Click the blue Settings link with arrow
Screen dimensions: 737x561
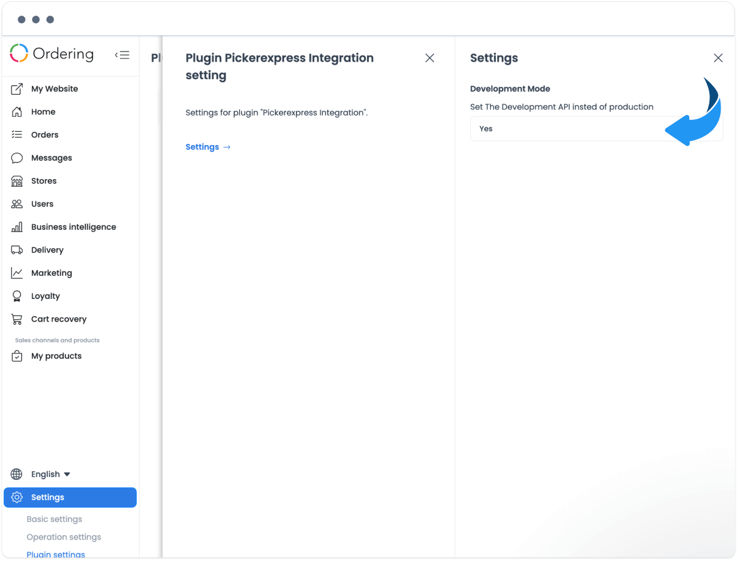208,147
